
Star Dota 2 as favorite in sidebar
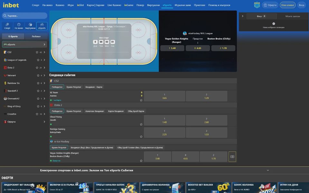pyautogui.click(x=37, y=68)
